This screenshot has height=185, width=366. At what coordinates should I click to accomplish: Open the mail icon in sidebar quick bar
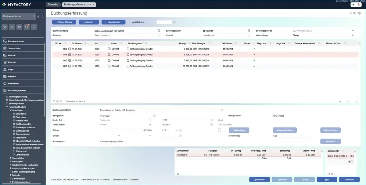coord(12,27)
